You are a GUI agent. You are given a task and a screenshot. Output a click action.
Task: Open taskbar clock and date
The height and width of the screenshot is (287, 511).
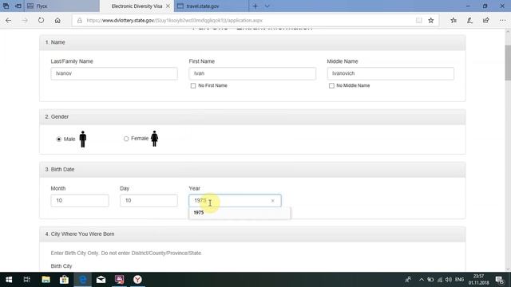[479, 280]
